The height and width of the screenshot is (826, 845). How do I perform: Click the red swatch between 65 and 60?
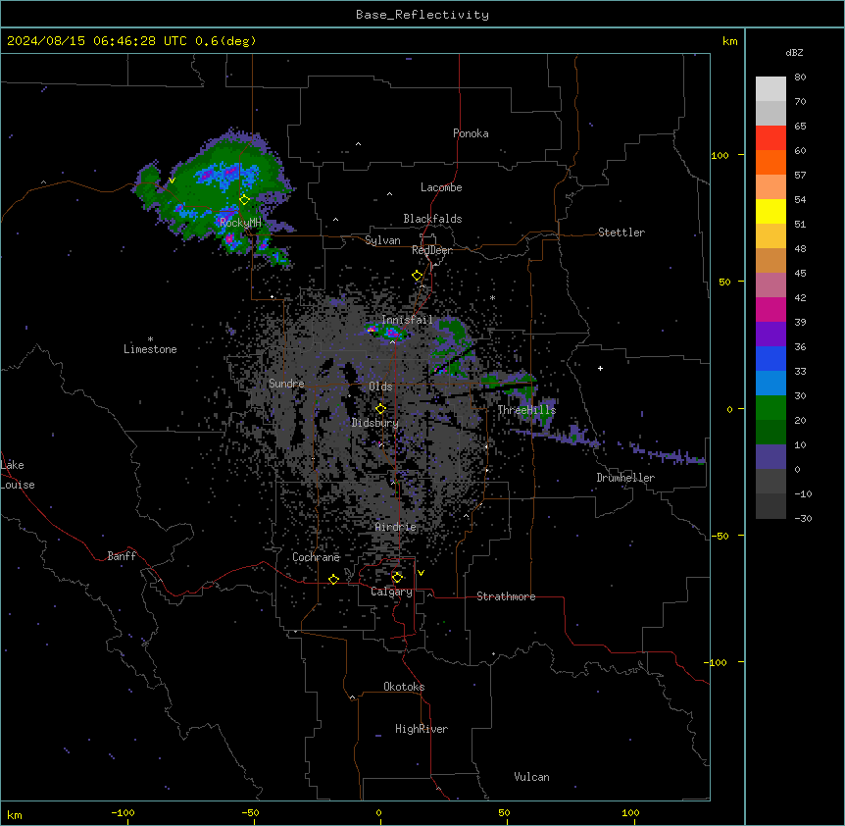pos(770,137)
